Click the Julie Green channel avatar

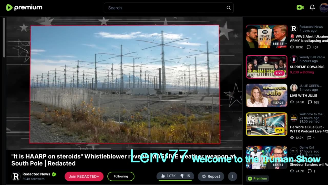click(x=294, y=88)
